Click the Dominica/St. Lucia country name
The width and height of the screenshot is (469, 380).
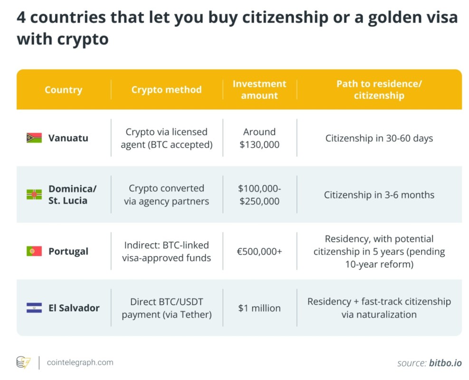pyautogui.click(x=72, y=194)
